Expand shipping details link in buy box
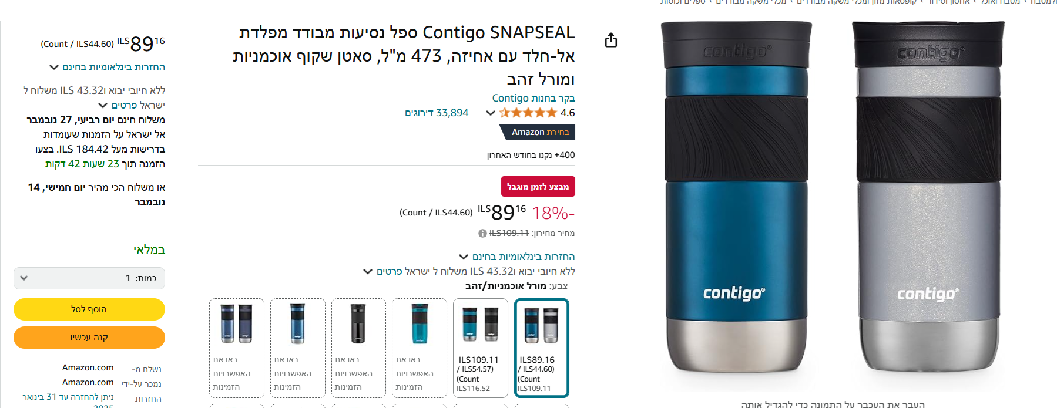The height and width of the screenshot is (408, 1057). (132, 105)
